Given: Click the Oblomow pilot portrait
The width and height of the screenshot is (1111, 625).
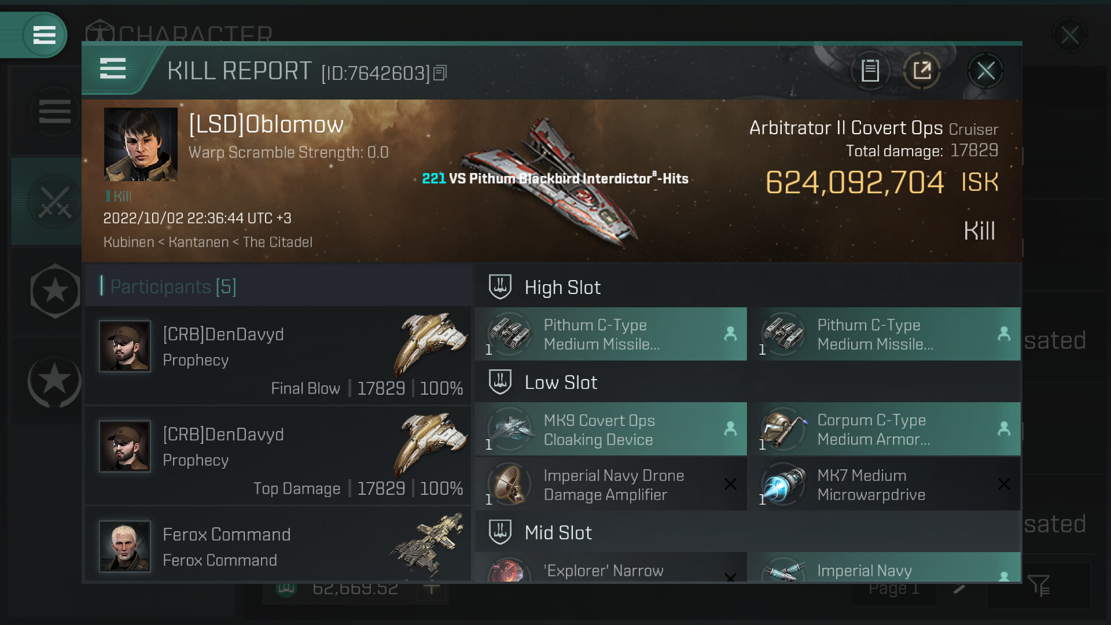Looking at the screenshot, I should (x=141, y=144).
